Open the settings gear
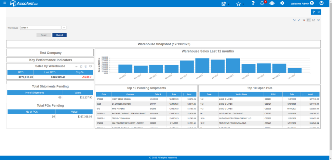333x160 pixels. (282, 3)
